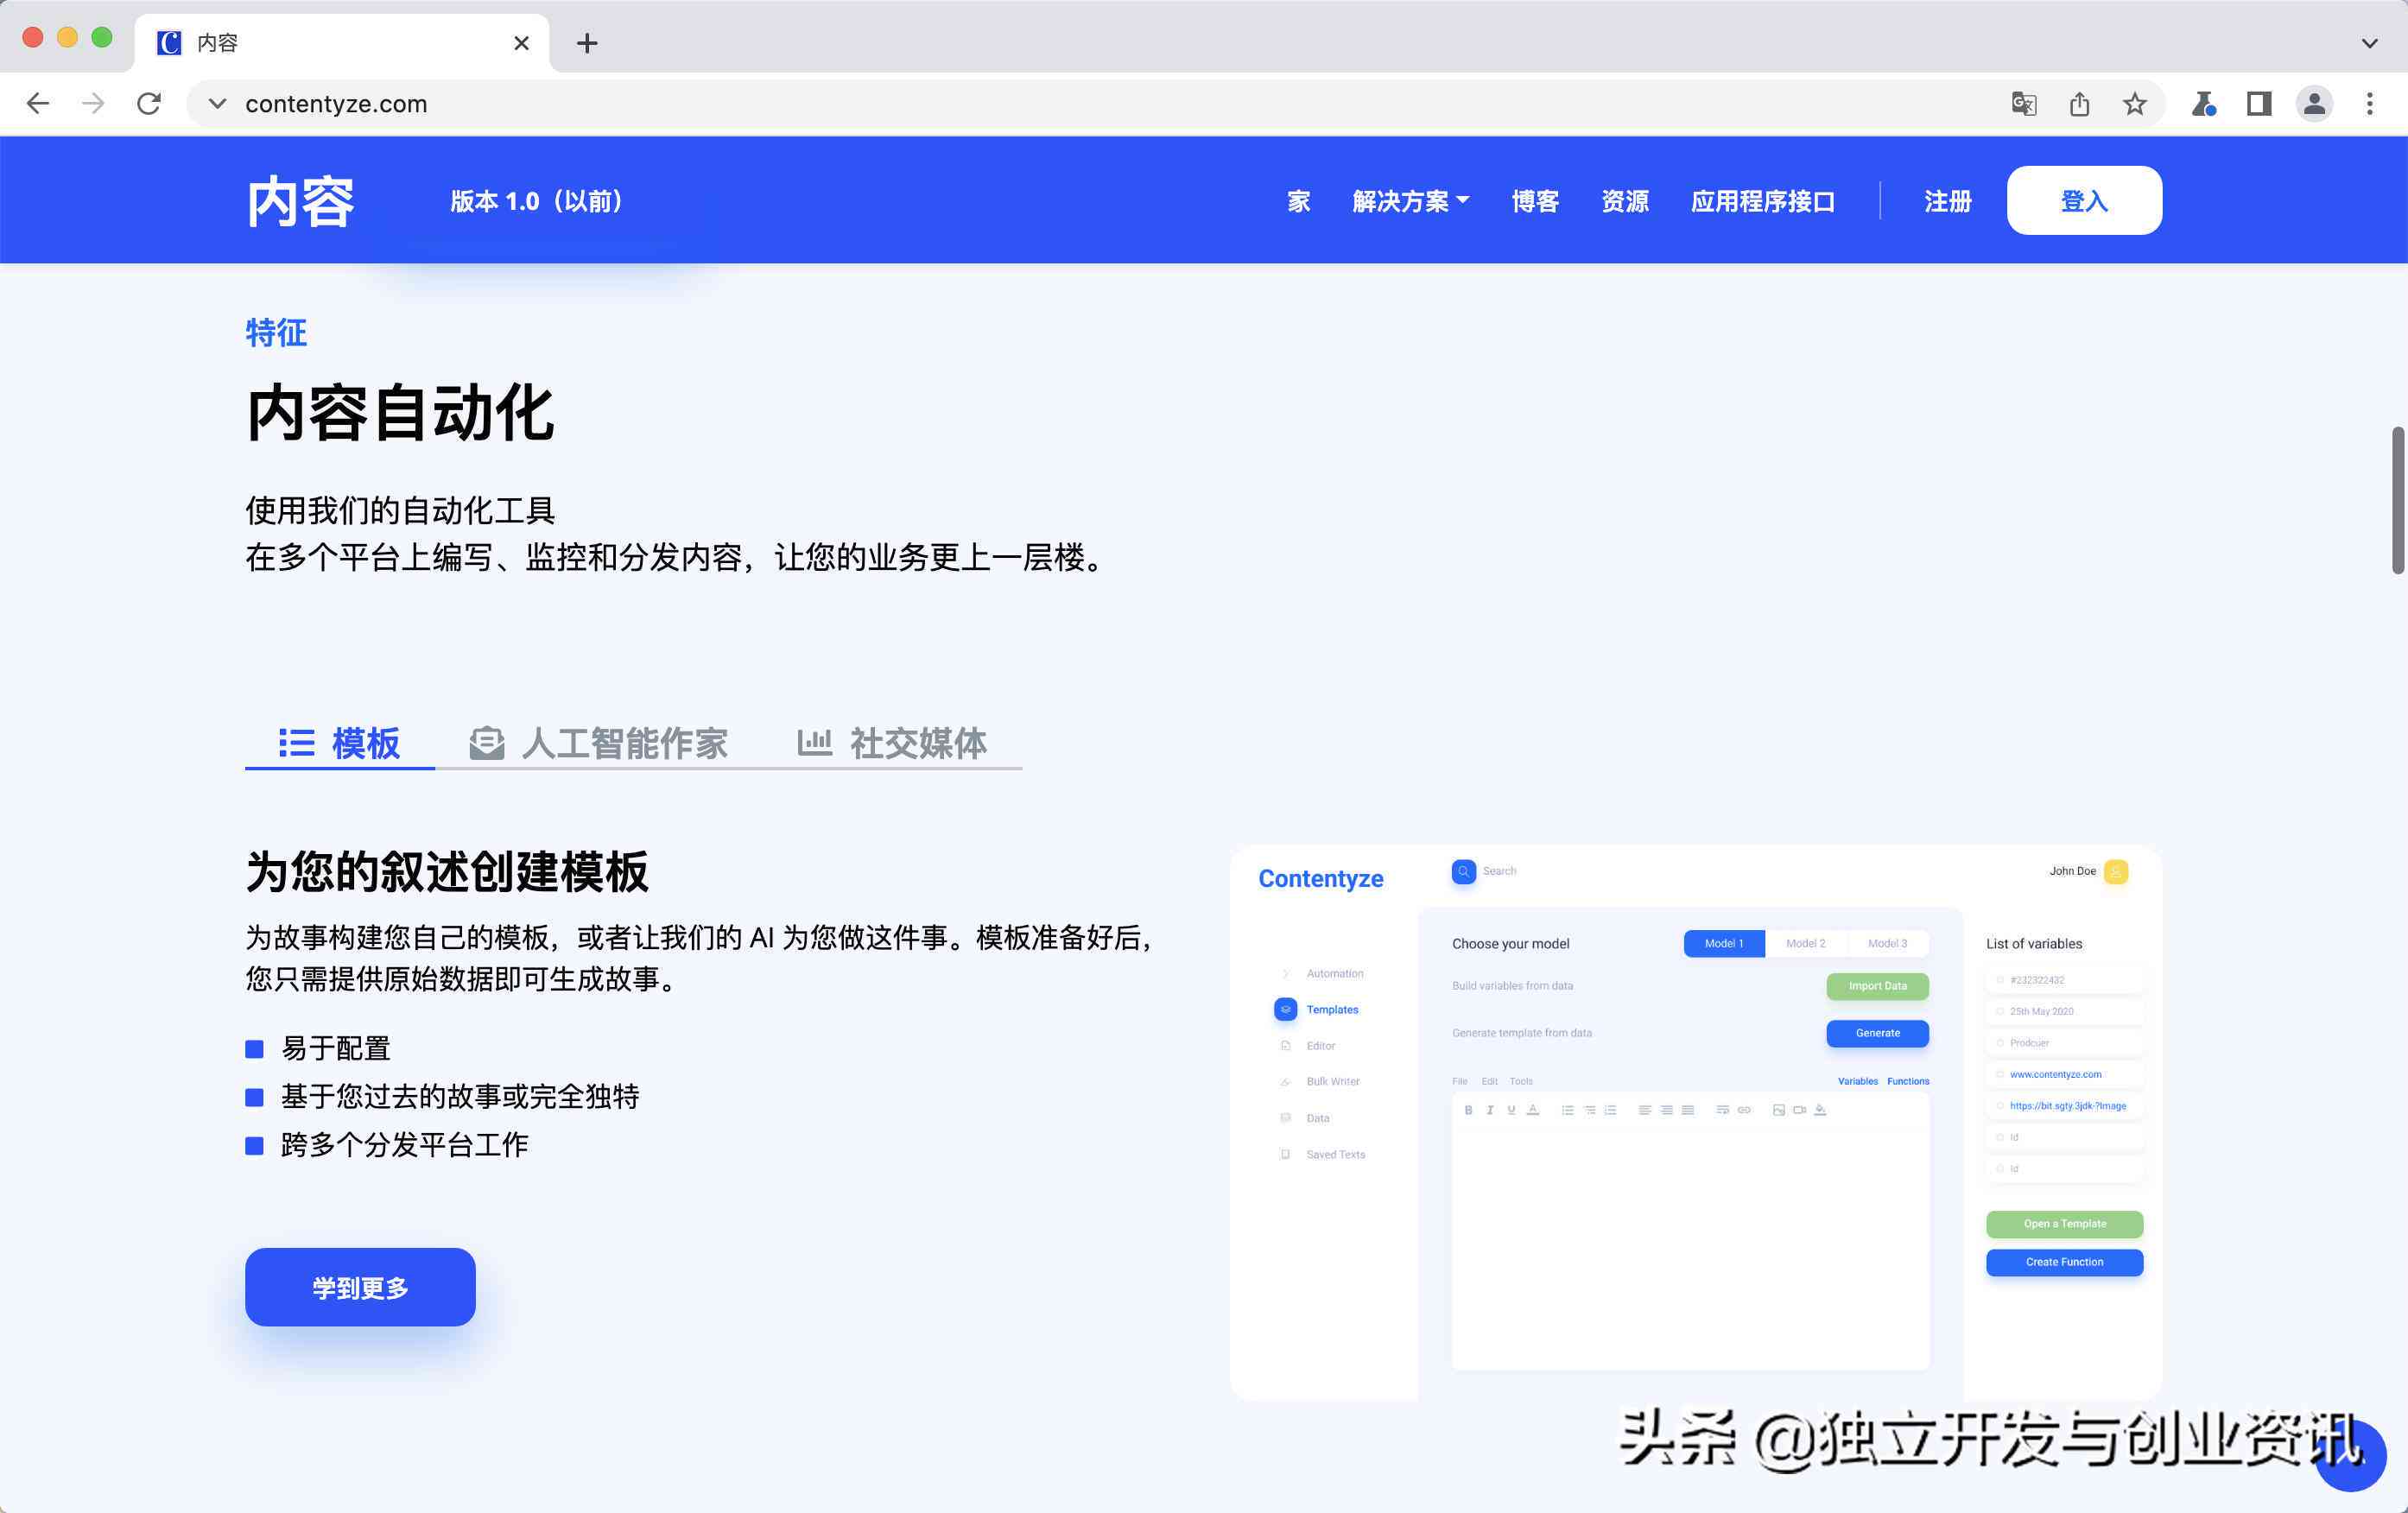Open the 资源 navigation link

[1625, 201]
